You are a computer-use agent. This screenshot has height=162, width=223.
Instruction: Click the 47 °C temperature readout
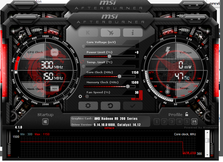182,77
